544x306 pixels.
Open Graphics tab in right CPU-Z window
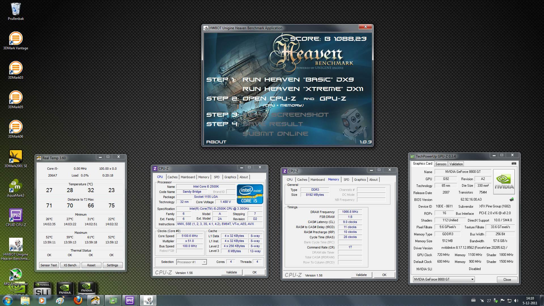tap(360, 180)
